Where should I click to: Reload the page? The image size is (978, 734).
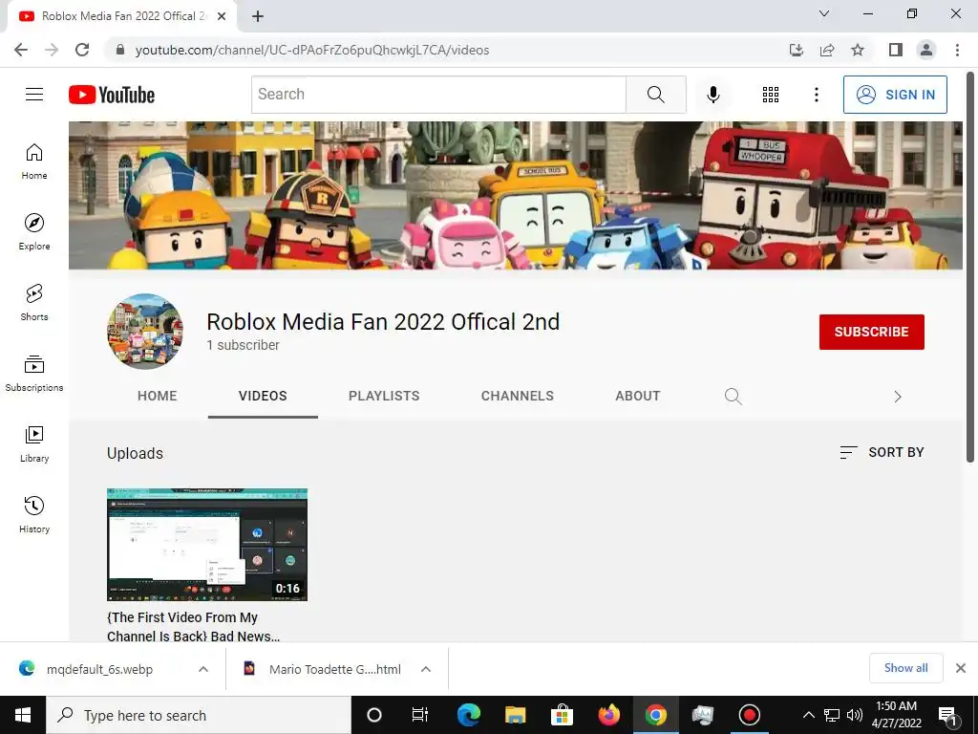pyautogui.click(x=82, y=50)
